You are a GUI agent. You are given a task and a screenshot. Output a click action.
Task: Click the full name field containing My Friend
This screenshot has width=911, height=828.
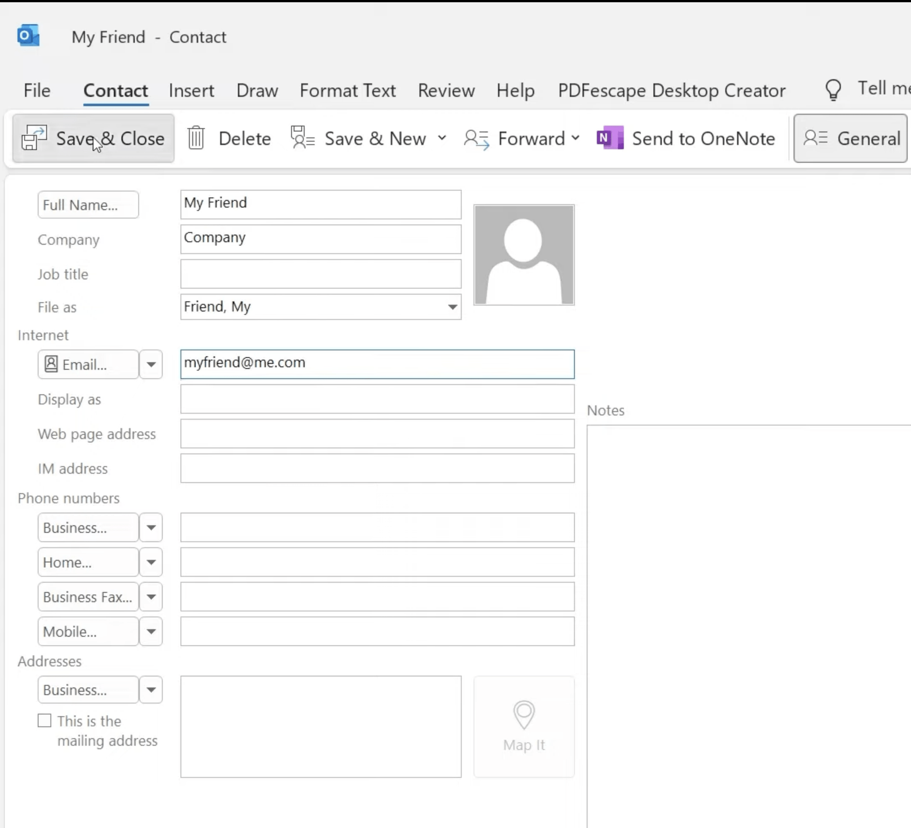coord(321,204)
